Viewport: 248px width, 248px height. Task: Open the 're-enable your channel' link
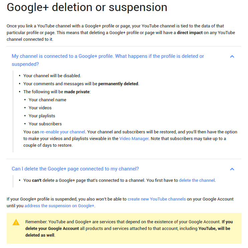62,132
